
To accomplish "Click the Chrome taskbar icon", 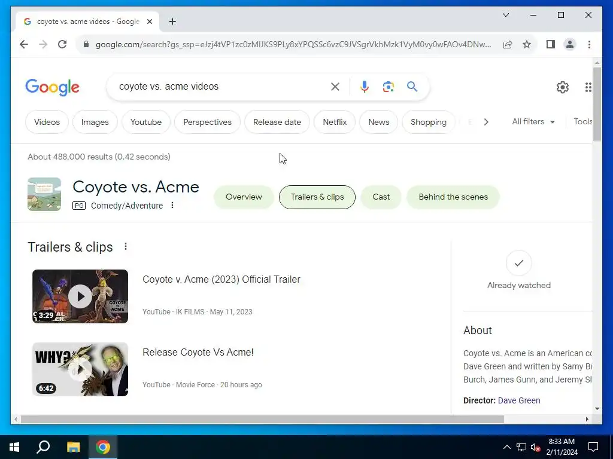I will click(103, 447).
